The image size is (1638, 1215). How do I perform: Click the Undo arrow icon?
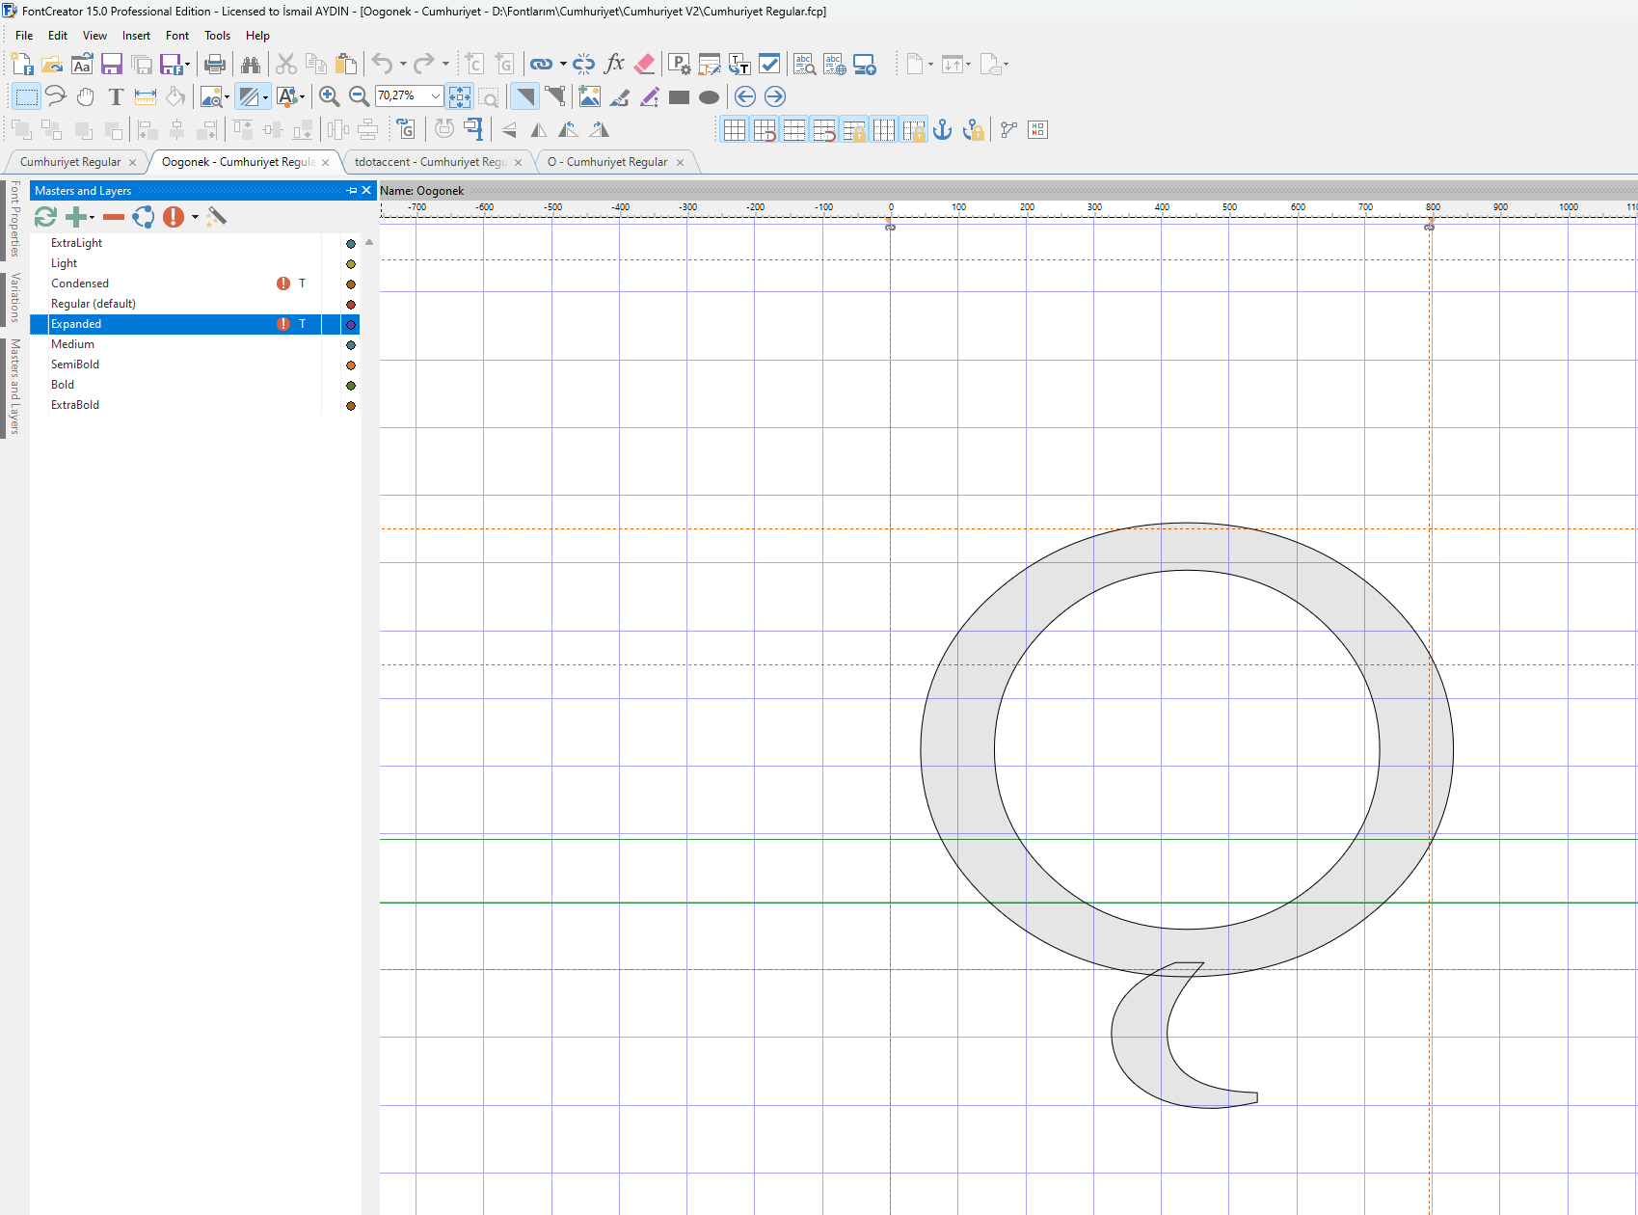click(383, 65)
